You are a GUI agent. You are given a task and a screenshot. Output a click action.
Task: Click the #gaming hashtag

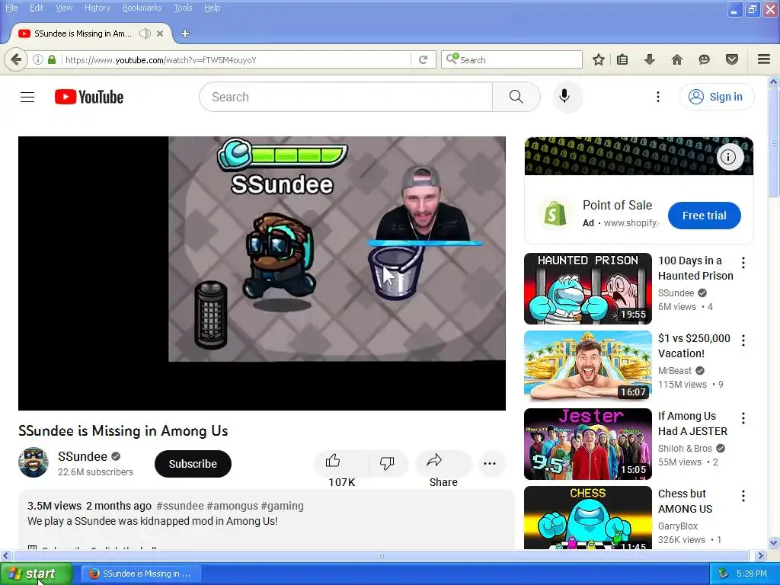pyautogui.click(x=282, y=506)
